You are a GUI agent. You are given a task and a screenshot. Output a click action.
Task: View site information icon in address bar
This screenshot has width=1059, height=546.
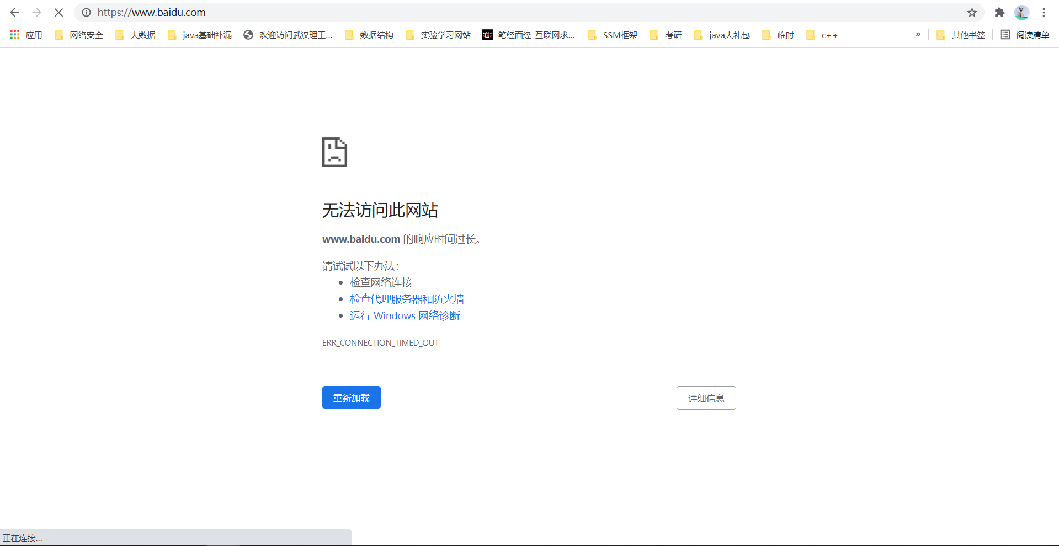(87, 12)
